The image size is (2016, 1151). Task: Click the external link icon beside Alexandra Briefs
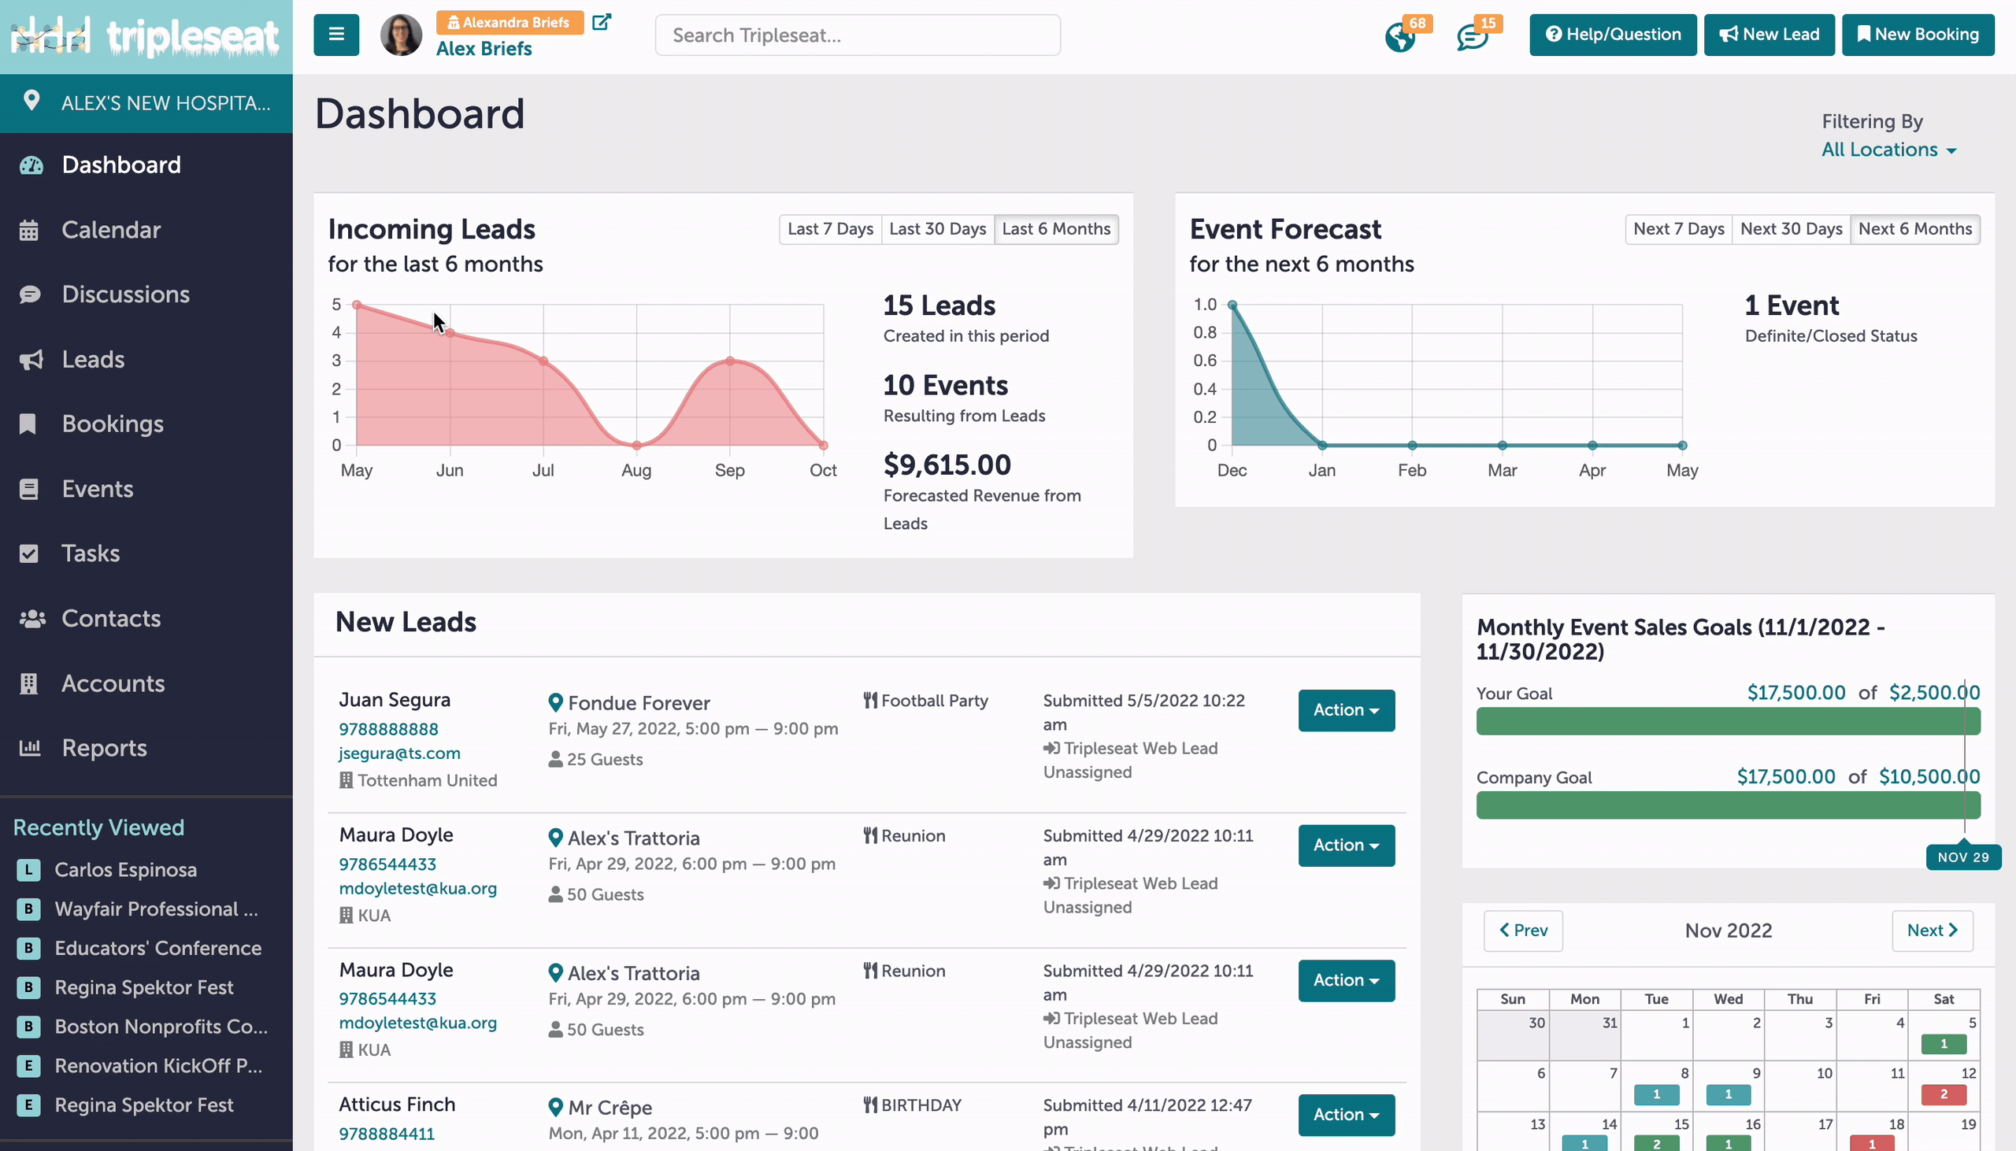[x=602, y=22]
